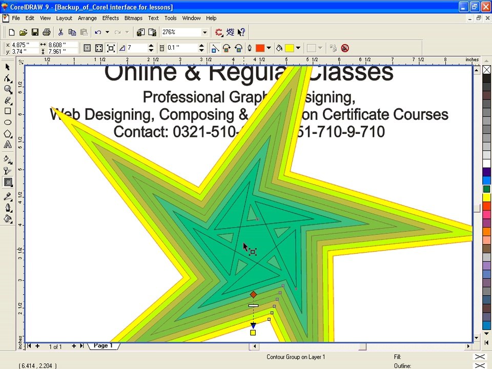Click the Undo arrow icon
The height and width of the screenshot is (369, 492).
click(98, 32)
